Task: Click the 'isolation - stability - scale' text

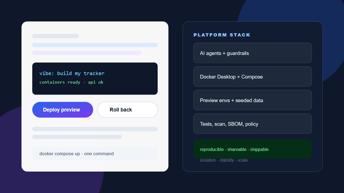Action: [224, 160]
